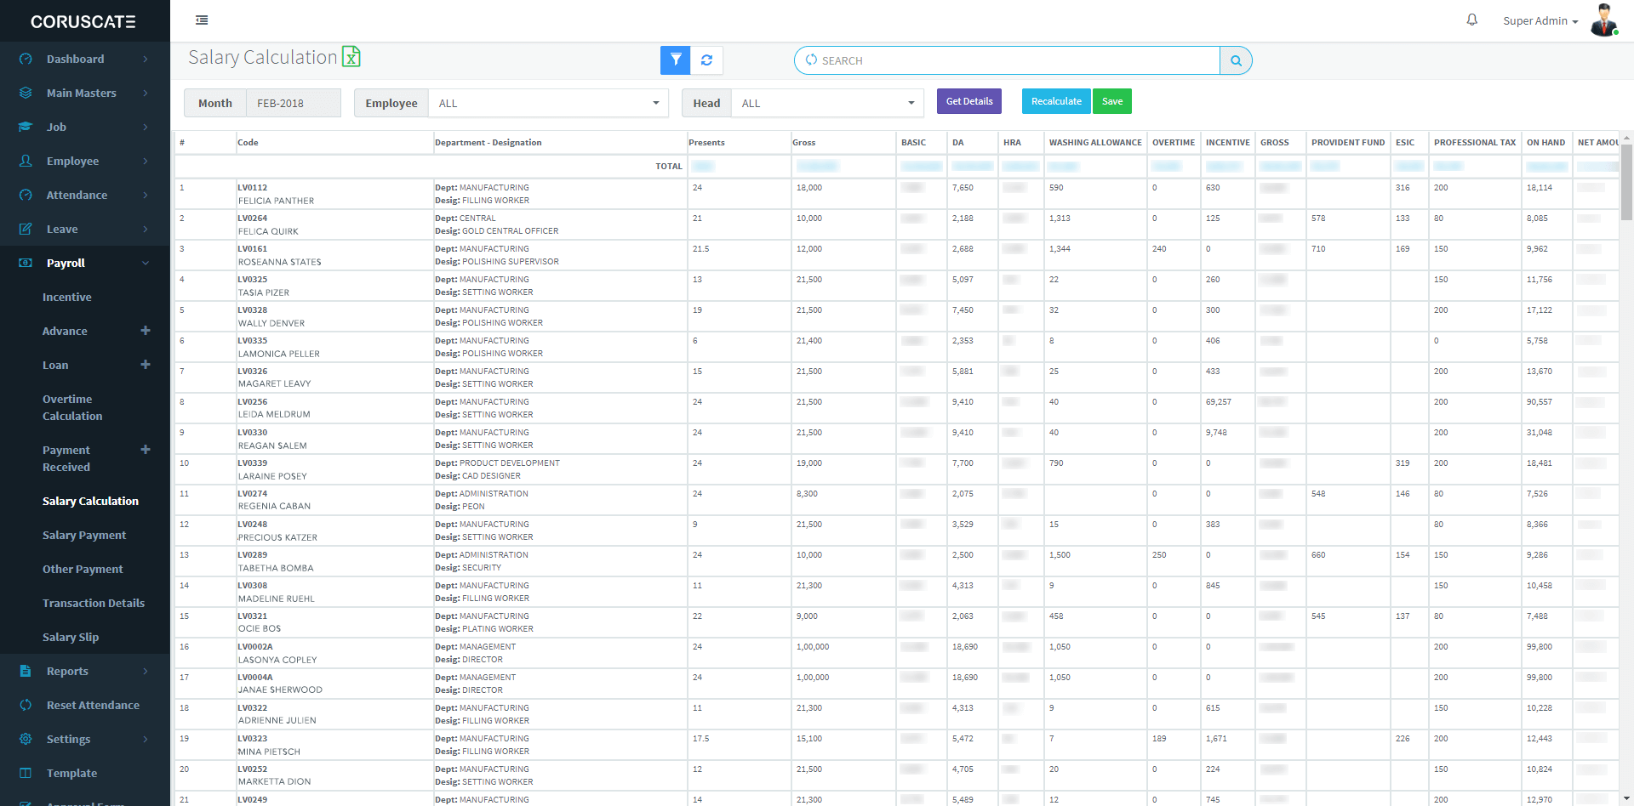Open notifications bell icon

click(1471, 20)
